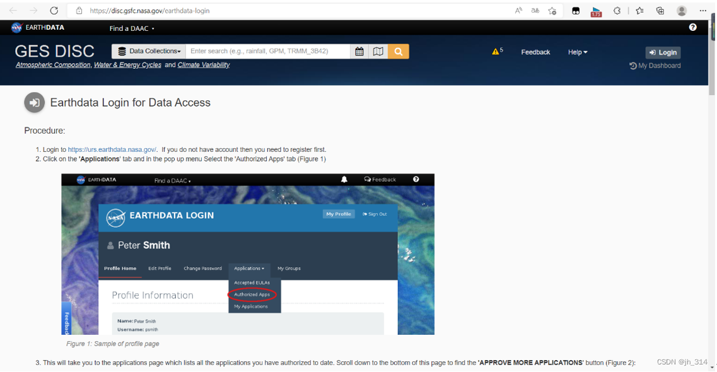Screen dimensions: 717x372
Task: Click the site lock icon in address bar
Action: (x=79, y=11)
